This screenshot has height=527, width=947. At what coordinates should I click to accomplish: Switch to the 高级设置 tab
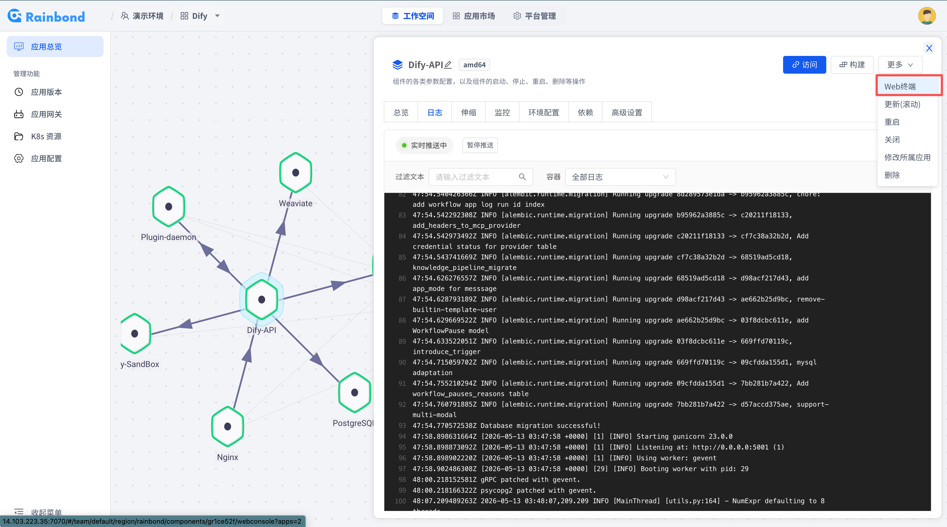[627, 112]
